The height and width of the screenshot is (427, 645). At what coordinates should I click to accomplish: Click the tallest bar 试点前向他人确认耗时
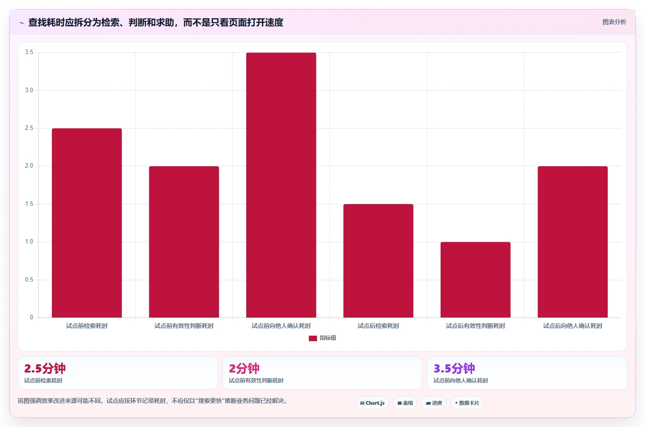[281, 185]
